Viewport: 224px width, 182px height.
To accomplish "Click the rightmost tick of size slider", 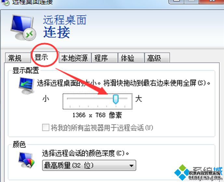I will tap(125, 106).
